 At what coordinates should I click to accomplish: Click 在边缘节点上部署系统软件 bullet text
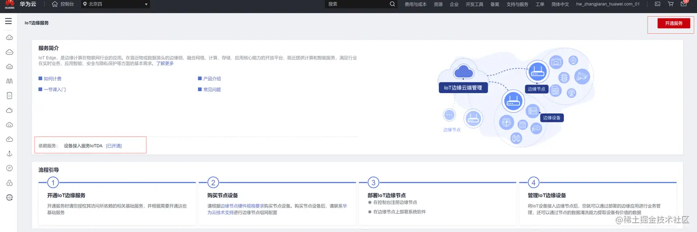click(x=400, y=212)
